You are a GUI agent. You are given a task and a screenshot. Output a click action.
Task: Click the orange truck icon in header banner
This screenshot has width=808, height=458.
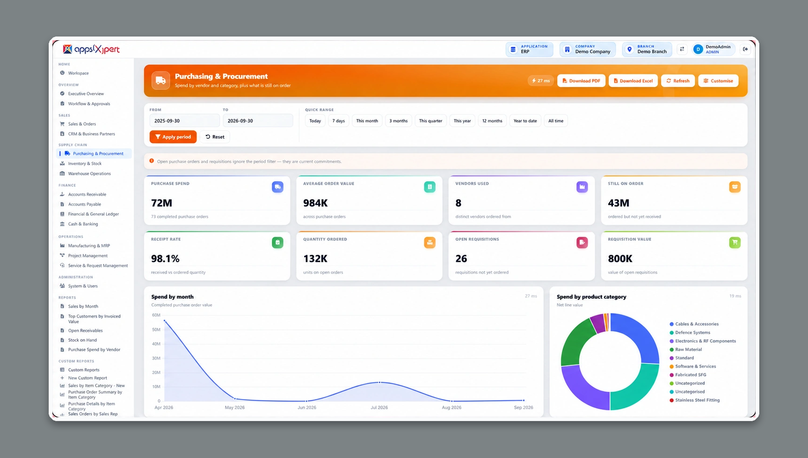click(x=160, y=80)
